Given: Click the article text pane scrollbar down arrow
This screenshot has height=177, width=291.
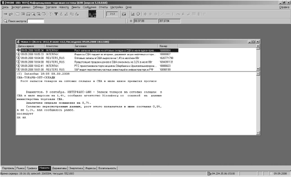Looking at the screenshot, I should (258, 133).
